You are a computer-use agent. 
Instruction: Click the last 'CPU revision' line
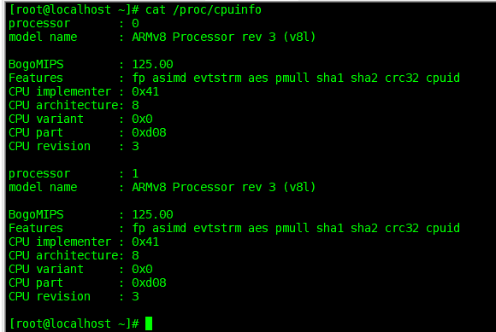[x=74, y=297]
